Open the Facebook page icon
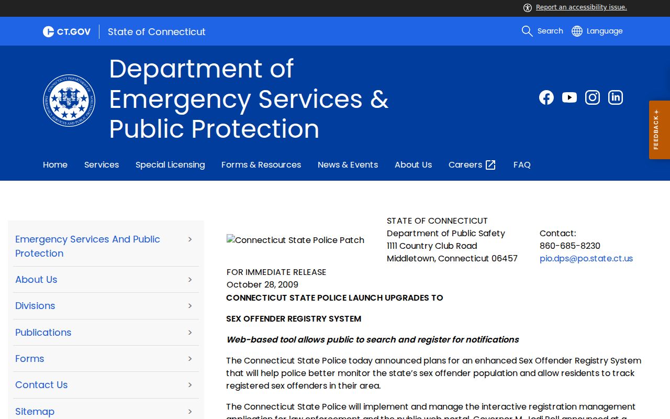Viewport: 670px width, 419px height. [x=546, y=97]
